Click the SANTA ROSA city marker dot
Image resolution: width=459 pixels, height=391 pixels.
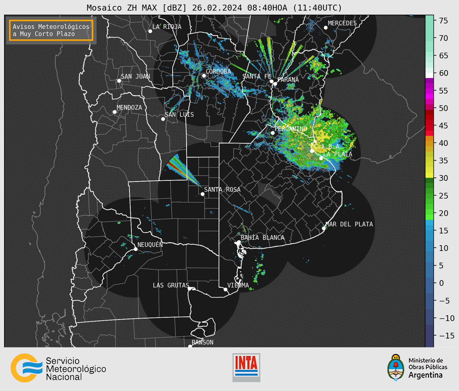202,194
